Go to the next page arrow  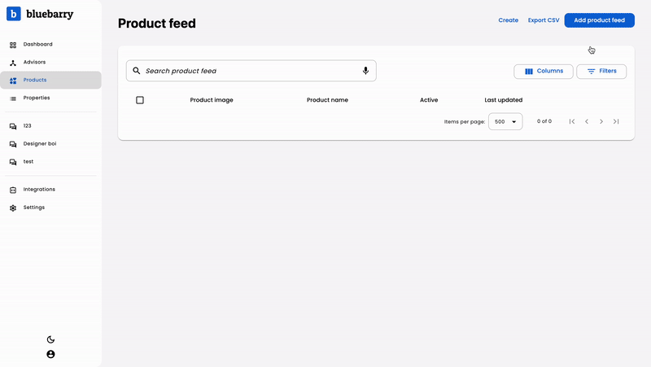coord(601,121)
